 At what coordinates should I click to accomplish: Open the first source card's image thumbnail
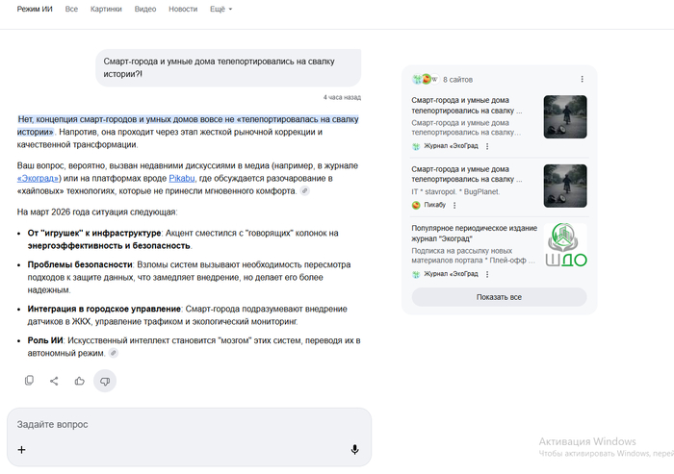click(565, 116)
